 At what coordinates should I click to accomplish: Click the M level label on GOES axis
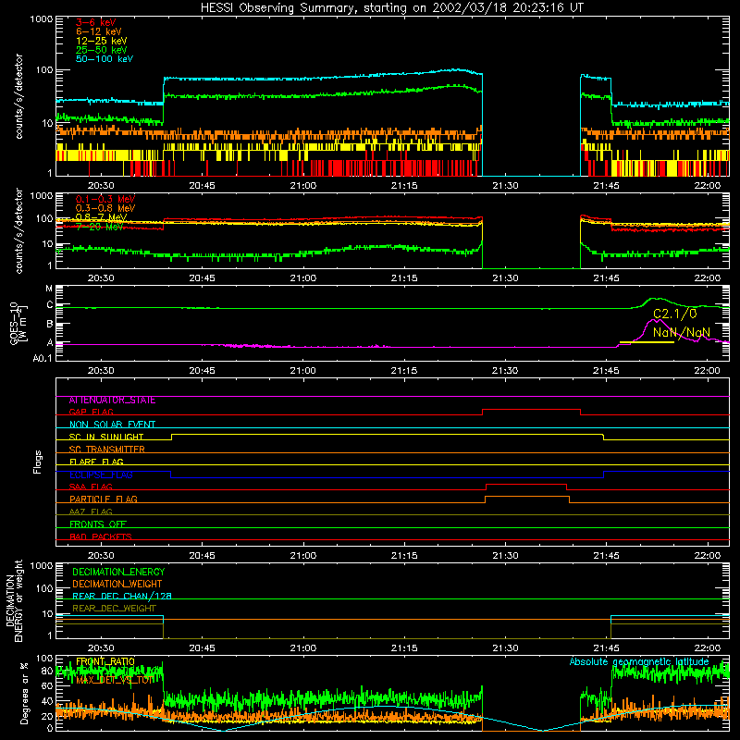[x=50, y=289]
